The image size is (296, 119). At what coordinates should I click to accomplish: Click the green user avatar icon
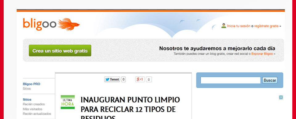tap(224, 26)
